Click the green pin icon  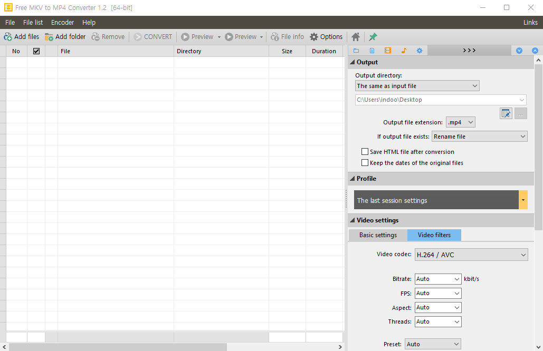point(373,37)
